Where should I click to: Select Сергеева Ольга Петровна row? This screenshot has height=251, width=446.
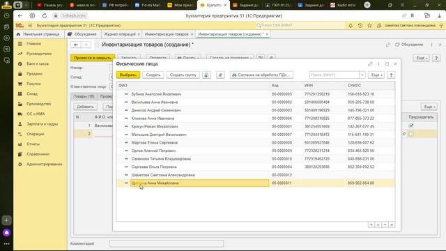point(256,167)
